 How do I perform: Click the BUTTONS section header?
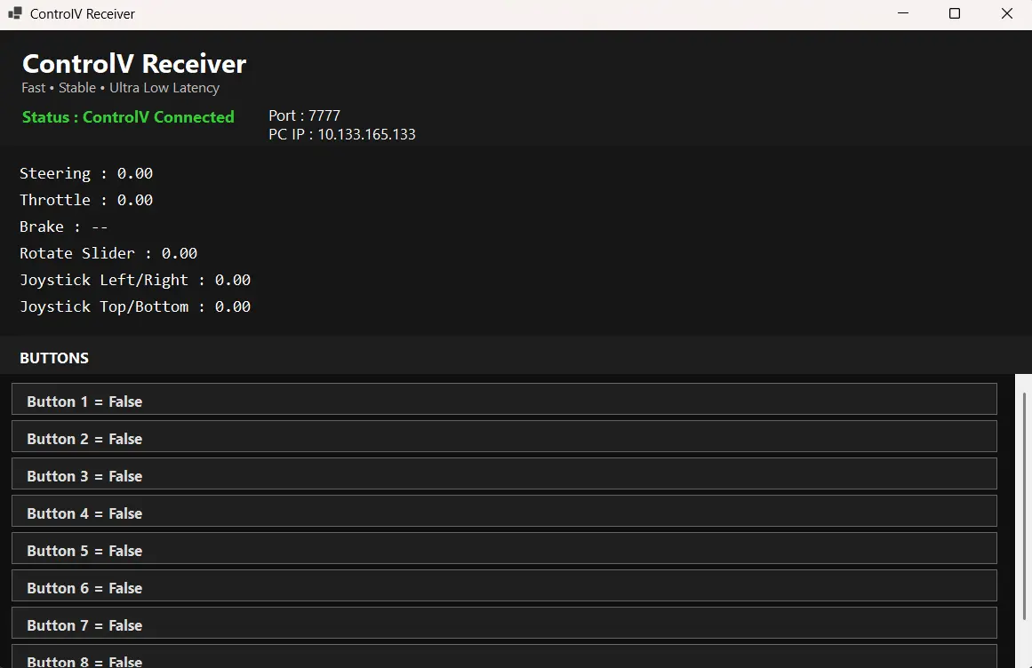pyautogui.click(x=54, y=358)
